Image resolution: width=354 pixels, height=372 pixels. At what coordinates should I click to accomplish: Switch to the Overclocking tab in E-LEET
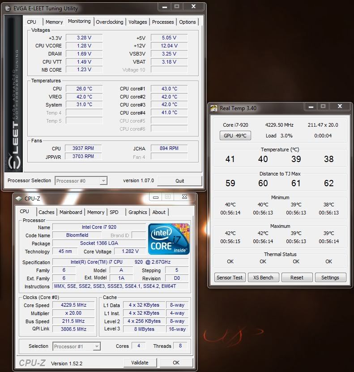coord(110,22)
